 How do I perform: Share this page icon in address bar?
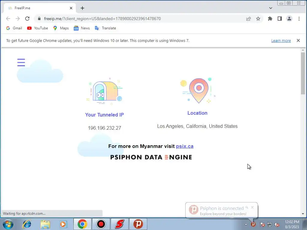(249, 19)
